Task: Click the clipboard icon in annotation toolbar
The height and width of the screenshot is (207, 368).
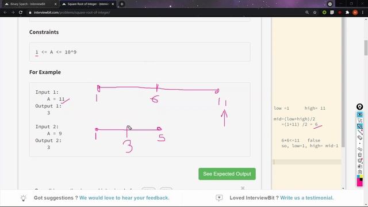Action: coord(359,172)
